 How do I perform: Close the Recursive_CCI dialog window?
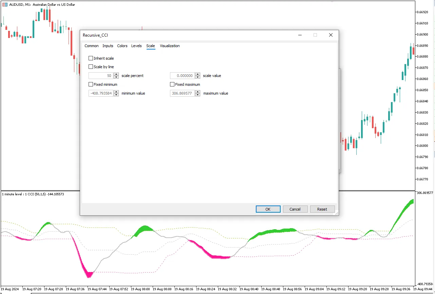coord(331,35)
